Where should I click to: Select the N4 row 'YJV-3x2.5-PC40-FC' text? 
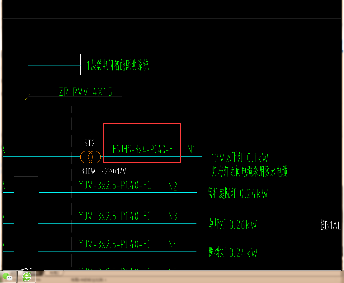tap(115, 244)
